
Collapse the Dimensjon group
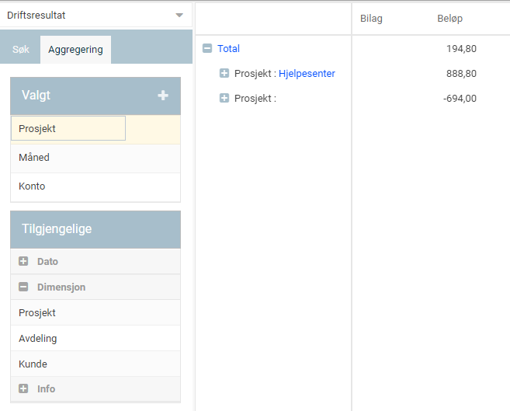coord(23,287)
